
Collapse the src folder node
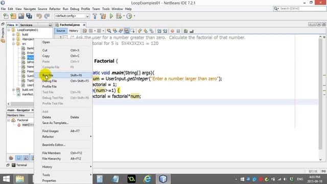pos(13,43)
